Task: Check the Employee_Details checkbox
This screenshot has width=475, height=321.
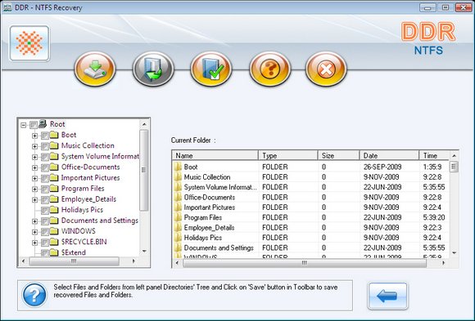Action: click(x=45, y=199)
